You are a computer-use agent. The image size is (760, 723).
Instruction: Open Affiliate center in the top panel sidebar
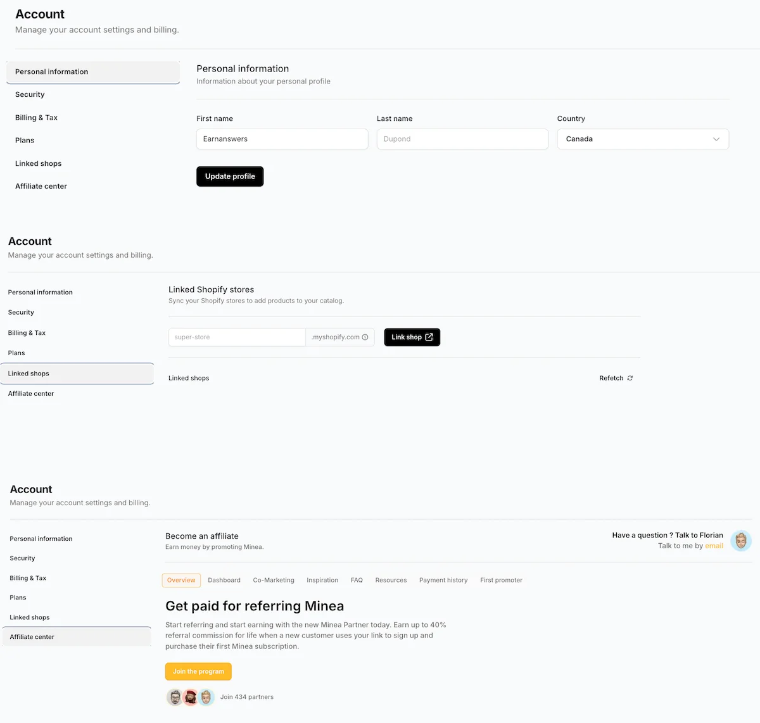41,186
